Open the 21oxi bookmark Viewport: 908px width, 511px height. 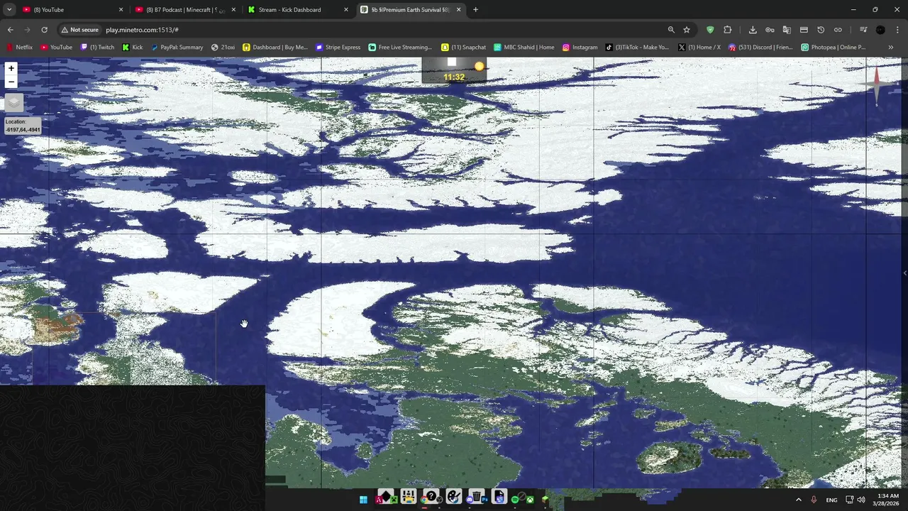223,48
